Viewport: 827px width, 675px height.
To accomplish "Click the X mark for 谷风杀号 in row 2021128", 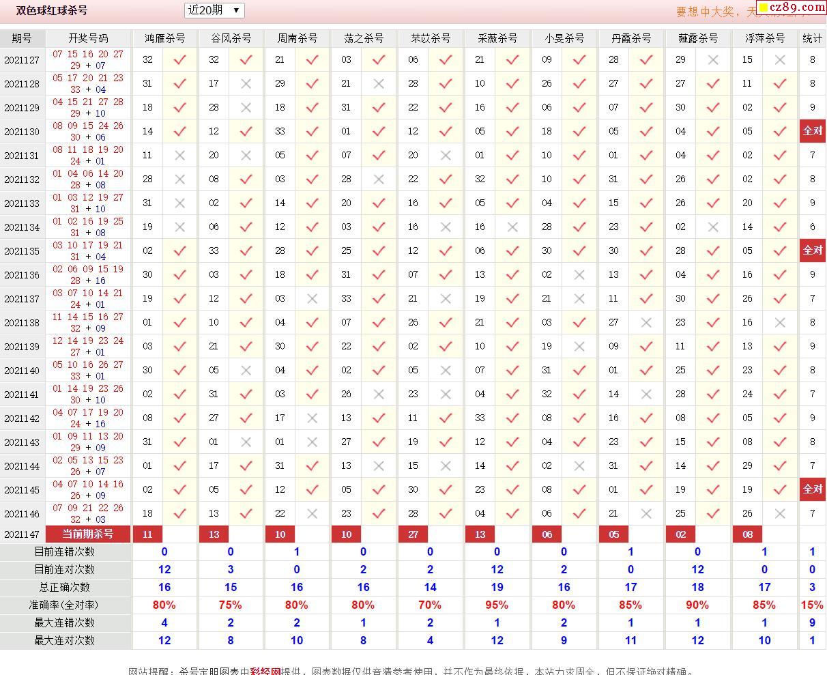I will pyautogui.click(x=246, y=84).
